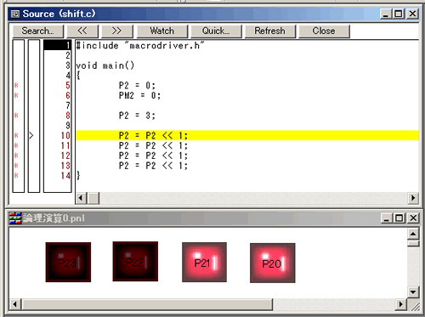Toggle breakpoint marker on line 5
This screenshot has height=317, width=425.
(16, 85)
